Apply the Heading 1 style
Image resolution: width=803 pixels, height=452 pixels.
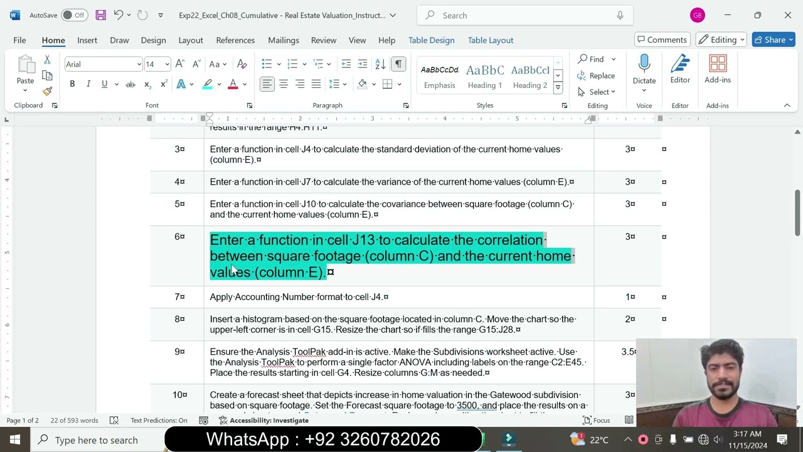(485, 76)
